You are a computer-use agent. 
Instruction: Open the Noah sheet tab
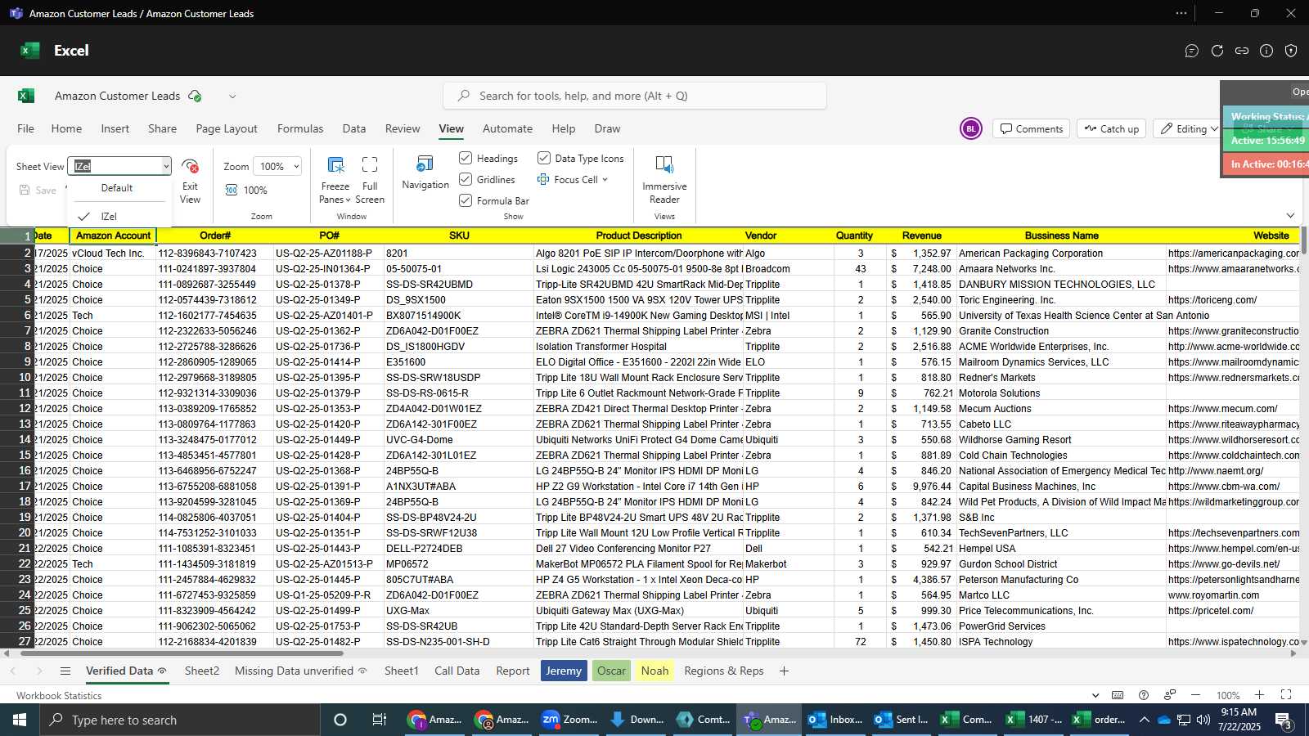pyautogui.click(x=654, y=671)
